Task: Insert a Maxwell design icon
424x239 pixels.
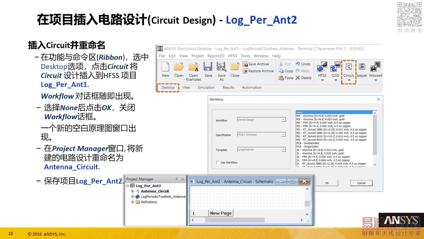Action: click(x=376, y=67)
